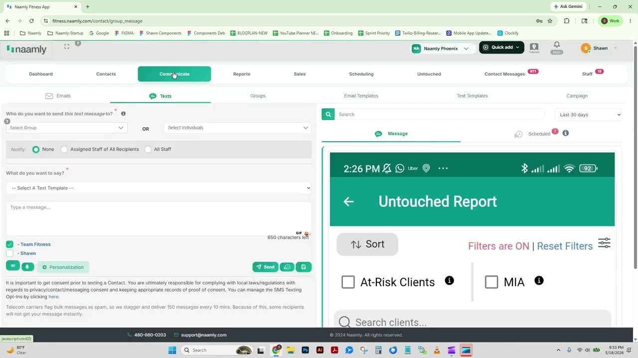
Task: Click info icon beside MIA
Action: point(539,280)
